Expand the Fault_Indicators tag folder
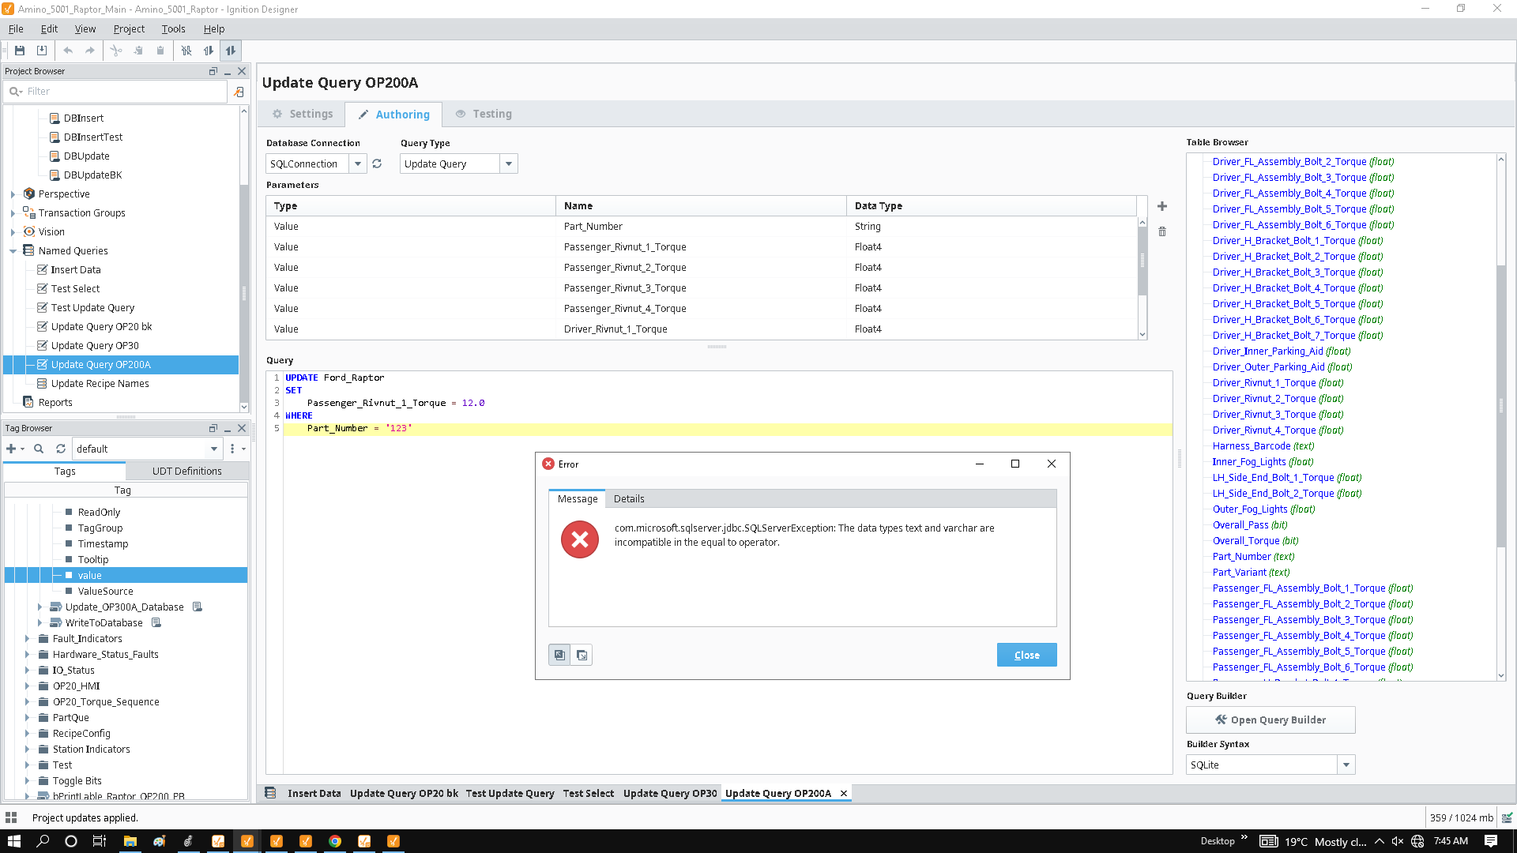This screenshot has height=853, width=1517. 27,639
